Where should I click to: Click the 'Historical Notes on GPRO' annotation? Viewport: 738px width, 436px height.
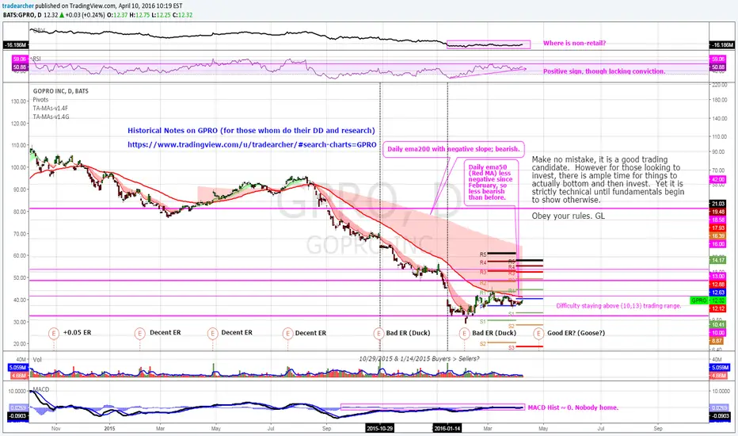tap(251, 131)
